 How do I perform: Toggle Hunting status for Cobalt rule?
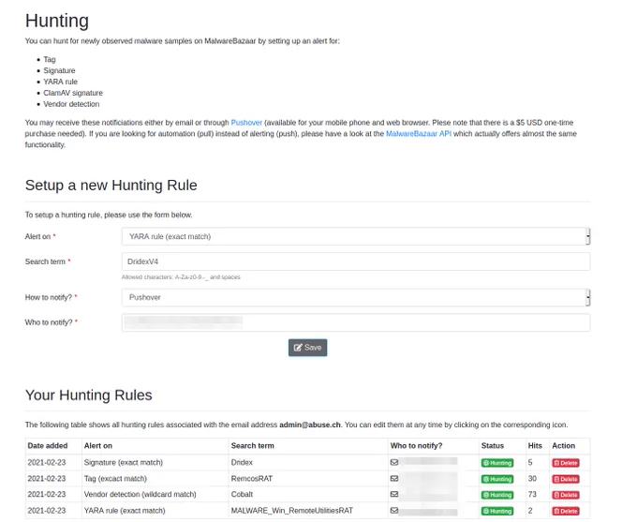pos(497,495)
